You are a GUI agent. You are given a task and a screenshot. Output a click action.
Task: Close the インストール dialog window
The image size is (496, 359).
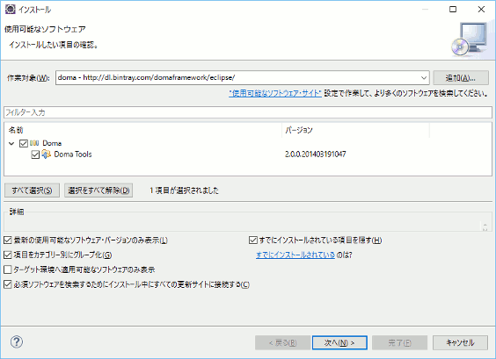(x=481, y=10)
